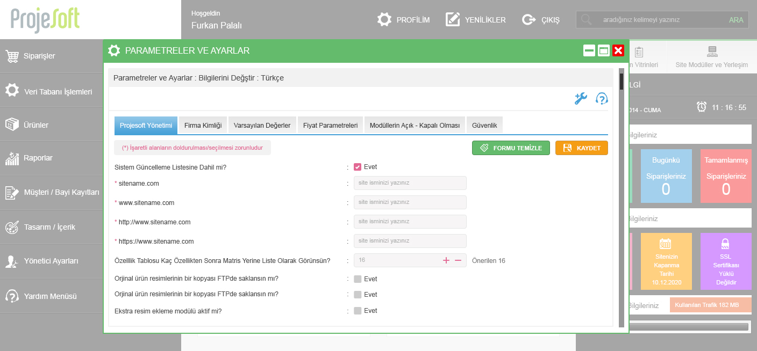
Task: Open the Fiyat Parametreleri tab
Action: (x=330, y=125)
